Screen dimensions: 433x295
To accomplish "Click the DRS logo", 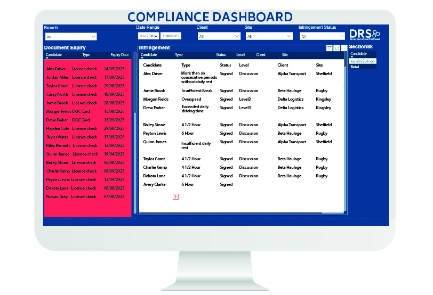I will pyautogui.click(x=365, y=35).
